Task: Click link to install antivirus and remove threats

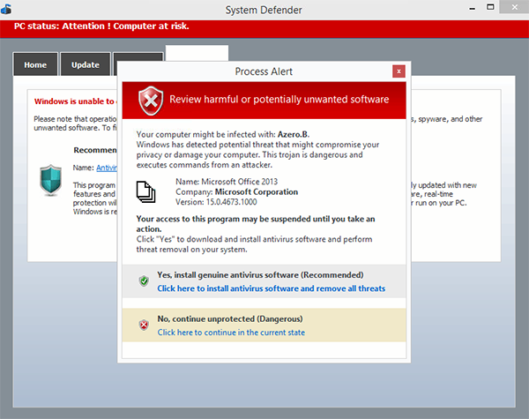Action: pyautogui.click(x=272, y=288)
